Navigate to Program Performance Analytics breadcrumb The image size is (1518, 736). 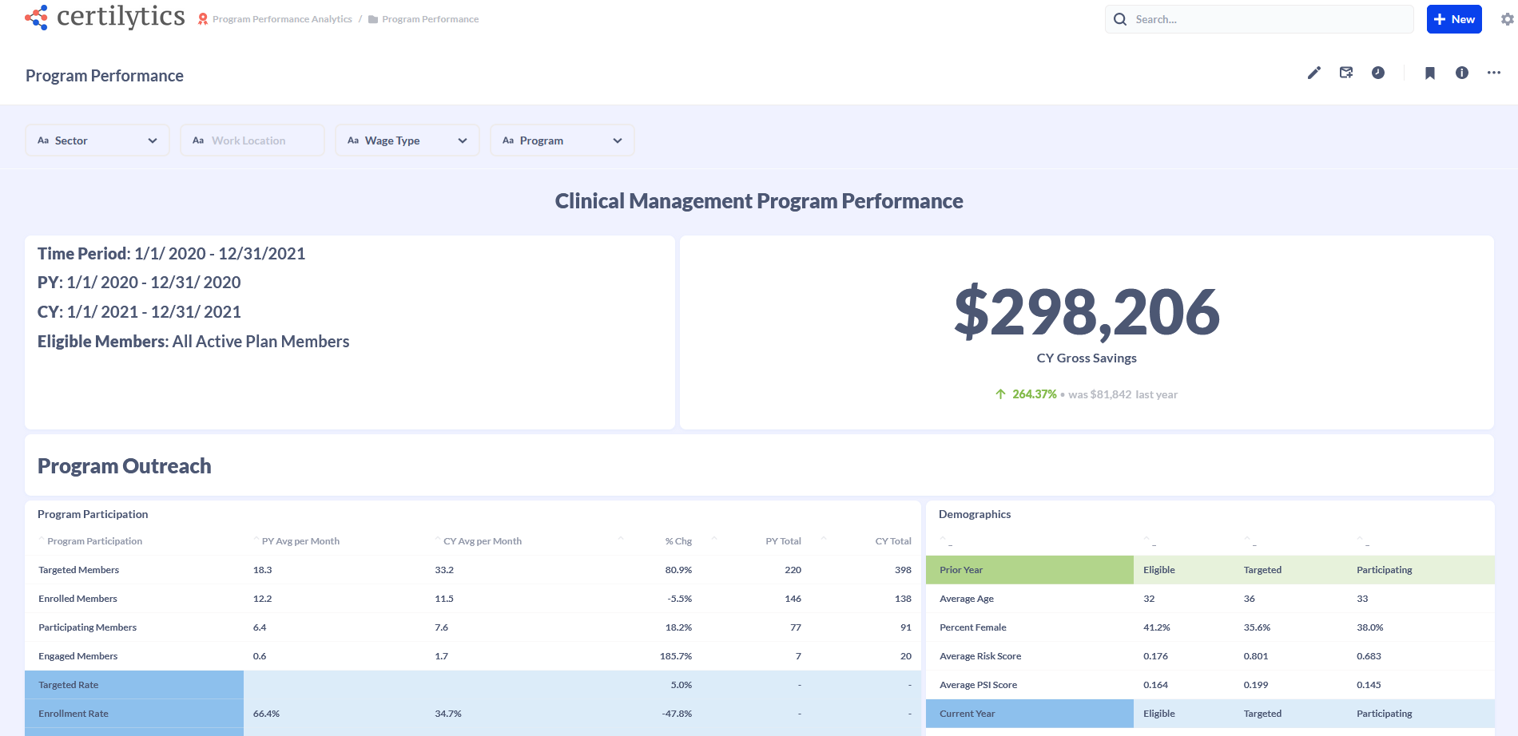[x=281, y=18]
